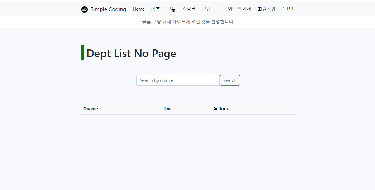
Task: Click the Loc column header
Action: (168, 109)
